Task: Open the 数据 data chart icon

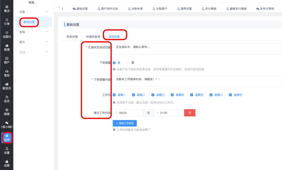Action: click(7, 47)
